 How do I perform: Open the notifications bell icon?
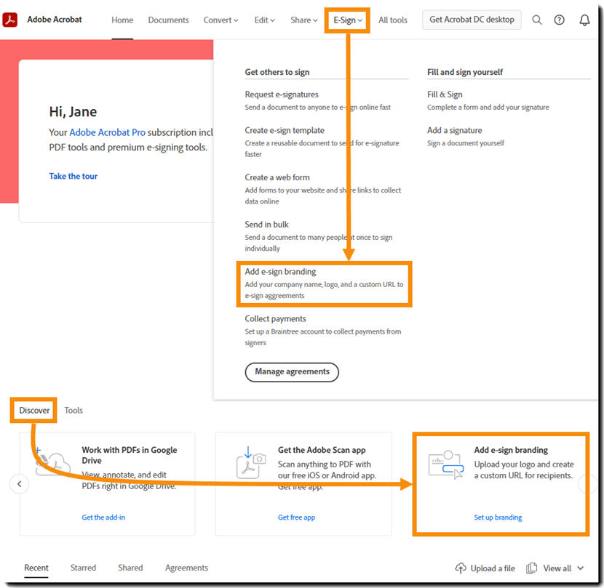coord(584,20)
